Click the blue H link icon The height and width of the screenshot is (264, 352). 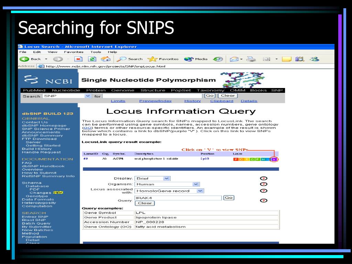tap(263, 159)
